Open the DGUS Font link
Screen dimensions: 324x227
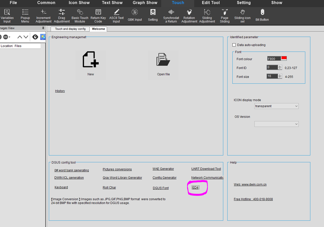pos(161,188)
